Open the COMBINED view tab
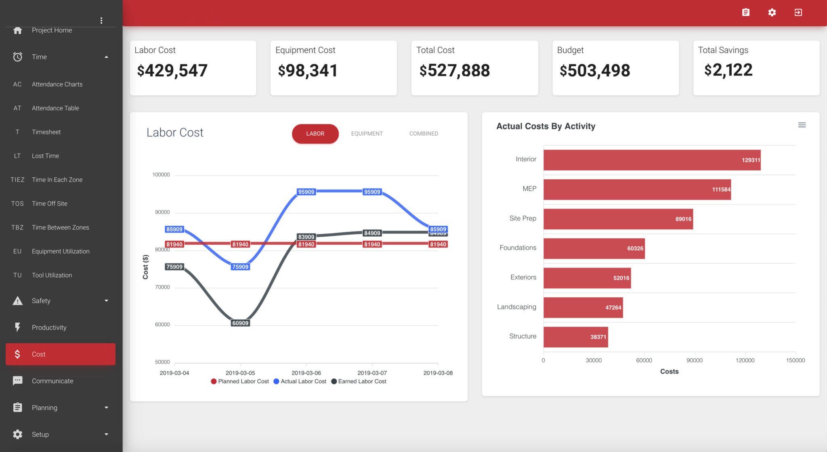The height and width of the screenshot is (452, 827). (x=422, y=133)
